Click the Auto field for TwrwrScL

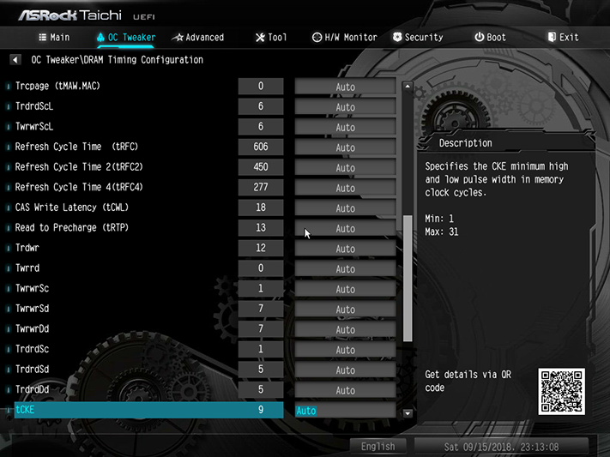click(x=345, y=127)
